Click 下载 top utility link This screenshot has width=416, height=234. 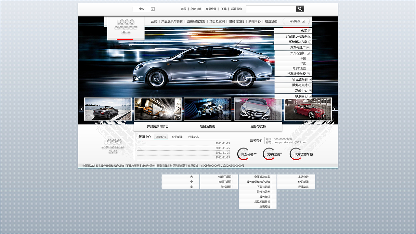[x=224, y=9]
